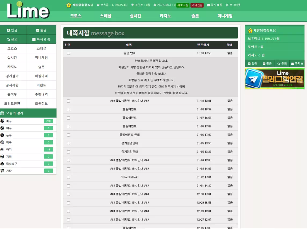Screen dimensions: 307x229
Task: Open the 카지노 tab in top navigation
Action: point(165,16)
